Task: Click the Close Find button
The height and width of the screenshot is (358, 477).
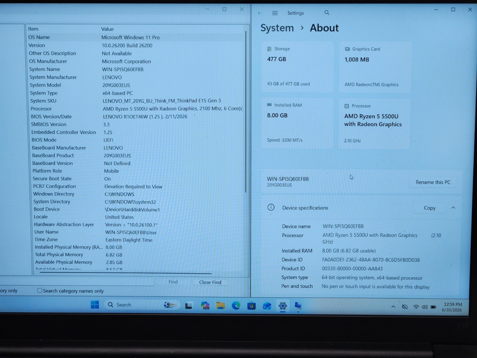Action: (x=210, y=282)
